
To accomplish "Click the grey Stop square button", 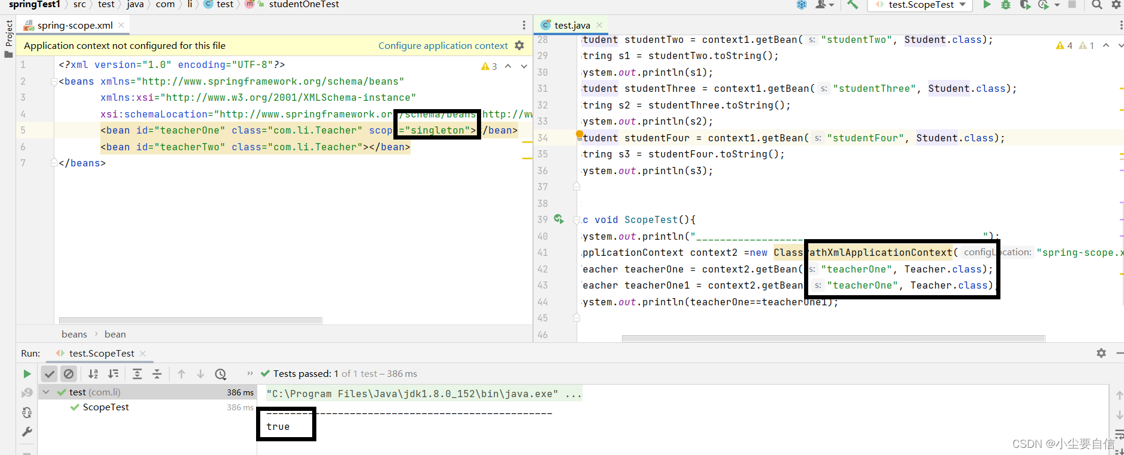I will point(1072,4).
